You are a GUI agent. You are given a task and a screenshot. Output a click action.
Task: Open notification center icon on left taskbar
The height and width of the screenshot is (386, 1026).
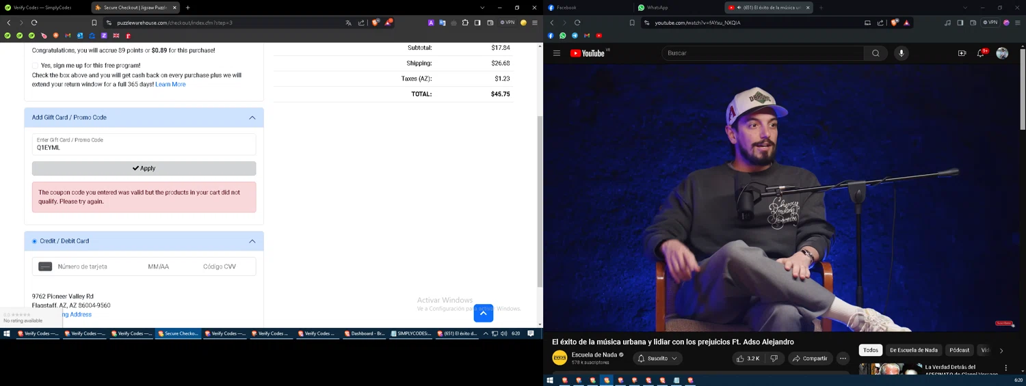tap(530, 333)
